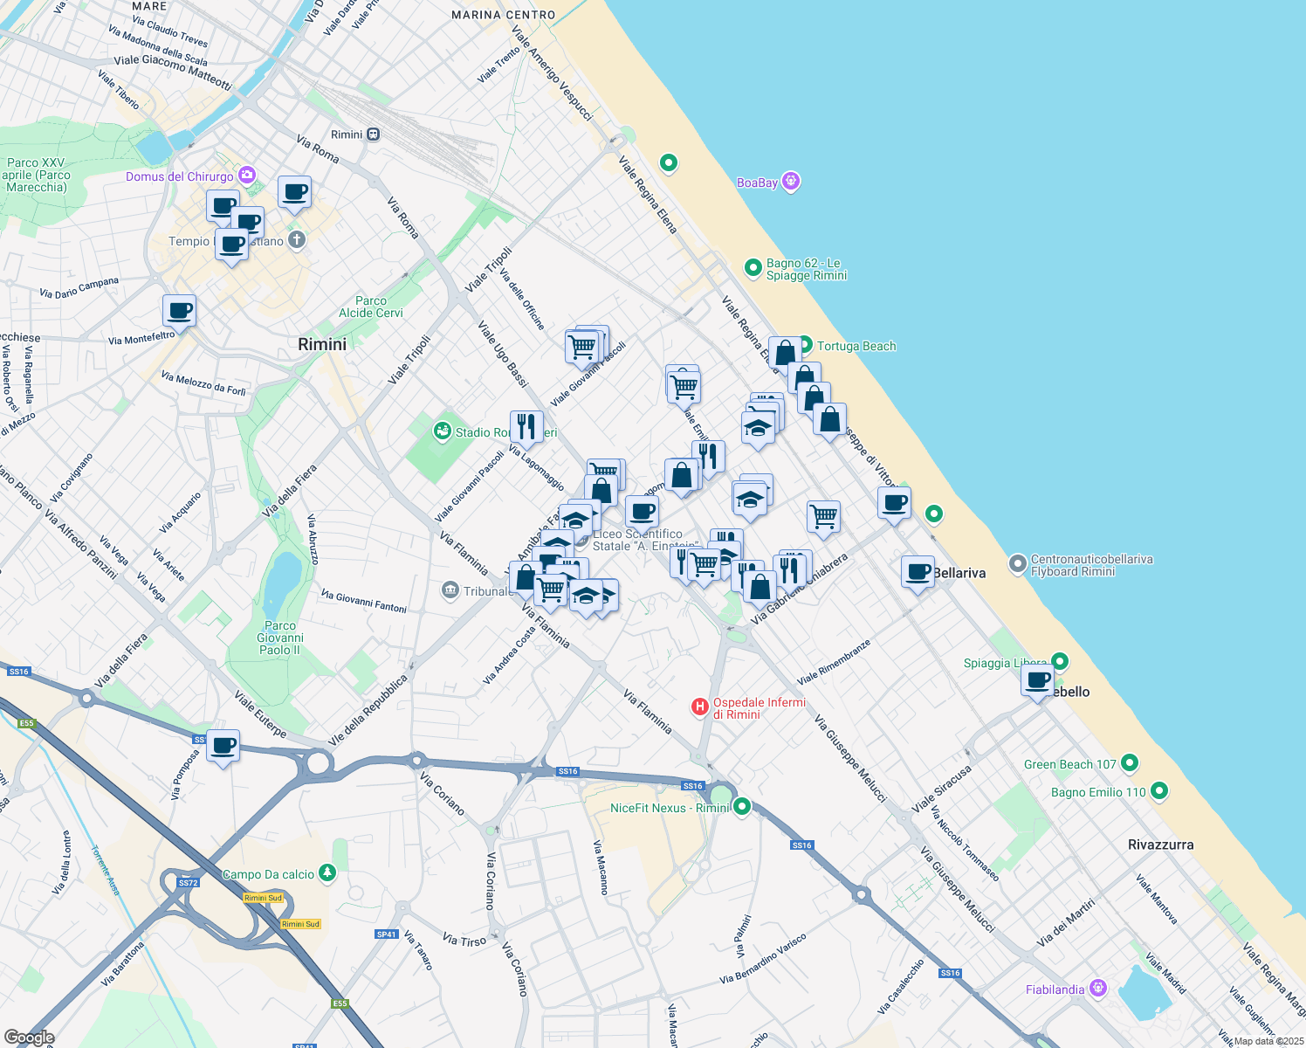
Task: Click the Rimini train station icon
Action: click(x=374, y=134)
